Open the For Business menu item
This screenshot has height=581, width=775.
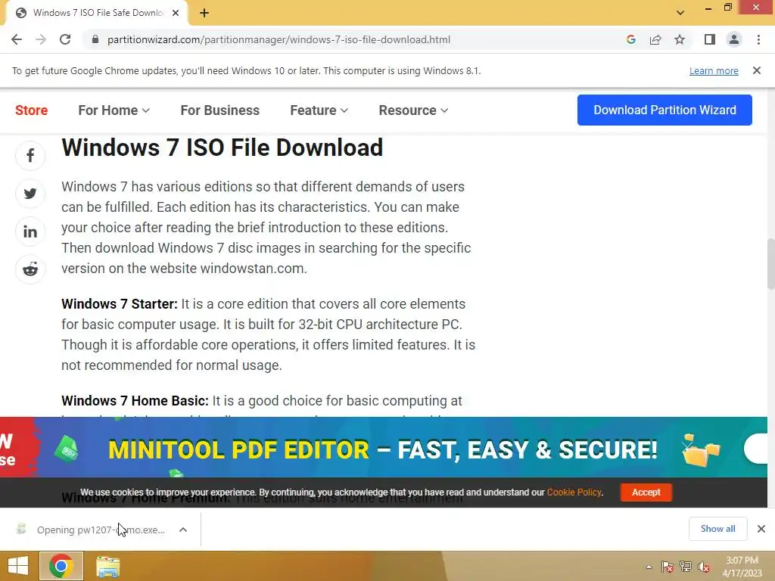[220, 110]
